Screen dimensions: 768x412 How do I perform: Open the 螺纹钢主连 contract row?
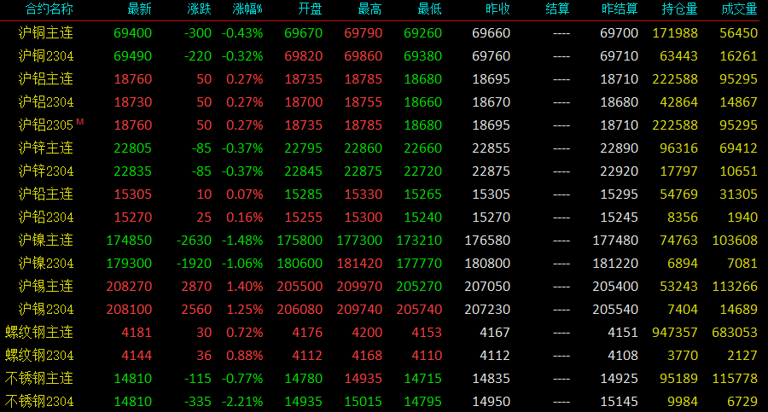point(384,332)
